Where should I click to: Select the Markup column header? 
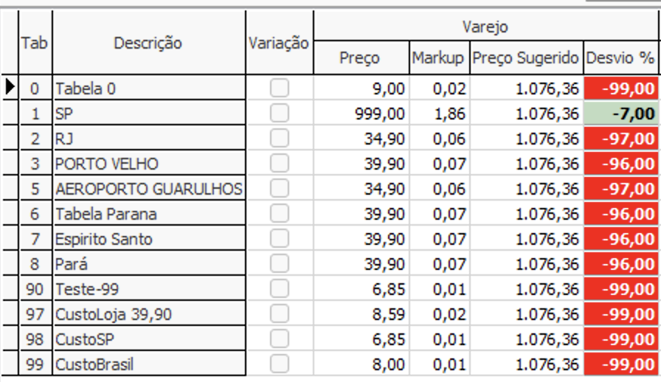pyautogui.click(x=438, y=58)
